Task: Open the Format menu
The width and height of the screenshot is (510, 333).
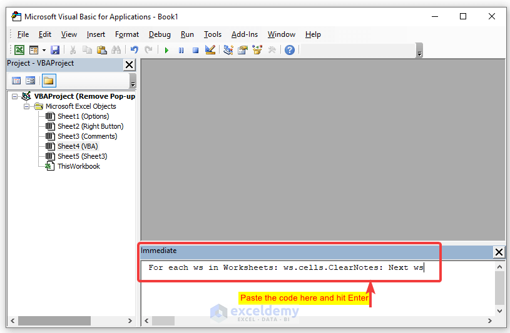Action: click(x=127, y=34)
